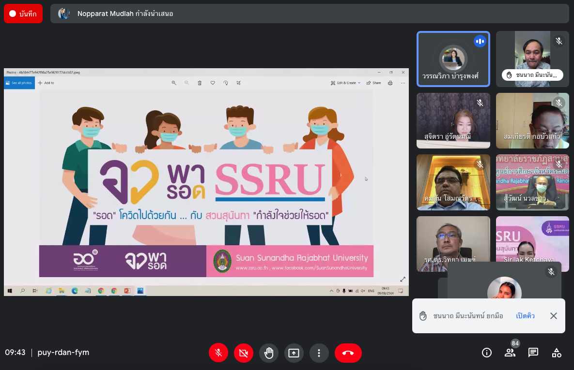Show the participants list with 84 badge
574x370 pixels.
coord(510,353)
